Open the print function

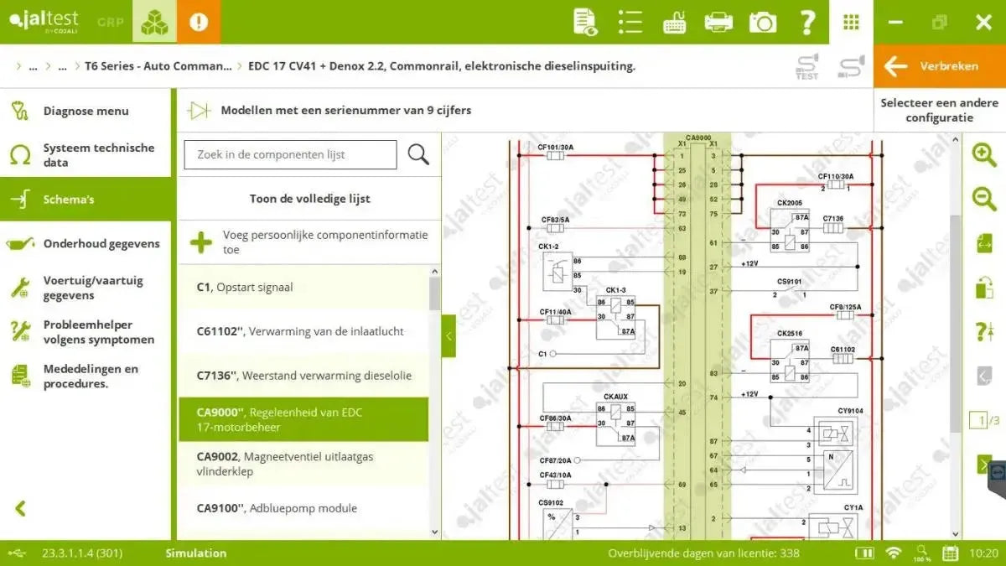click(x=718, y=23)
